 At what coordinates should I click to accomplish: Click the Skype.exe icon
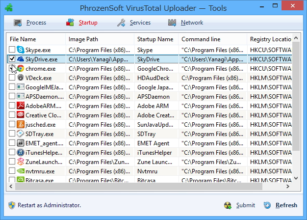point(21,50)
